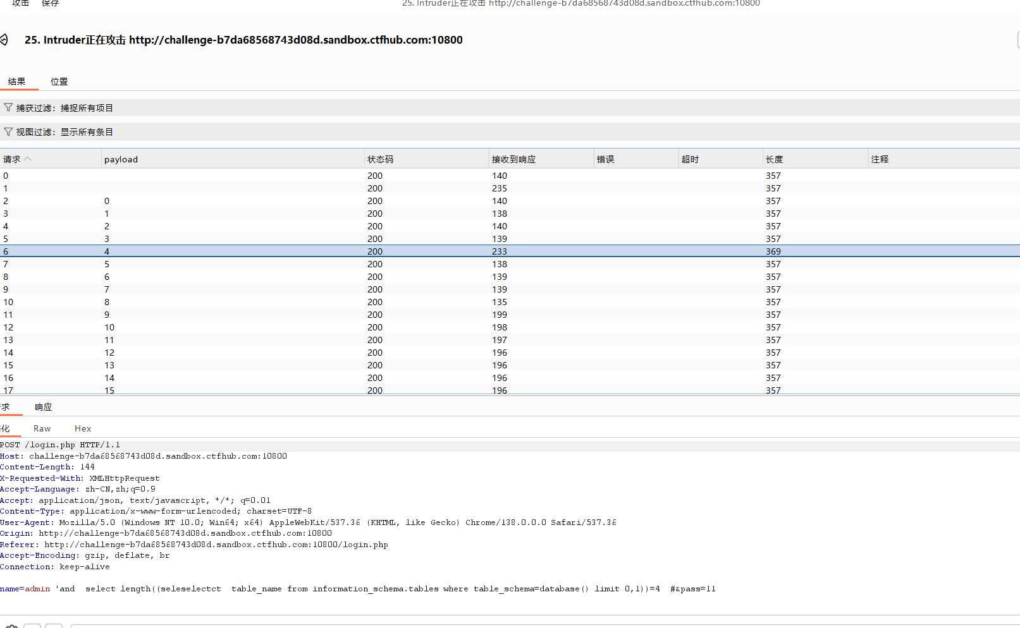Screen dimensions: 1020x628
Task: Open the 攻击 menu
Action: click(20, 4)
